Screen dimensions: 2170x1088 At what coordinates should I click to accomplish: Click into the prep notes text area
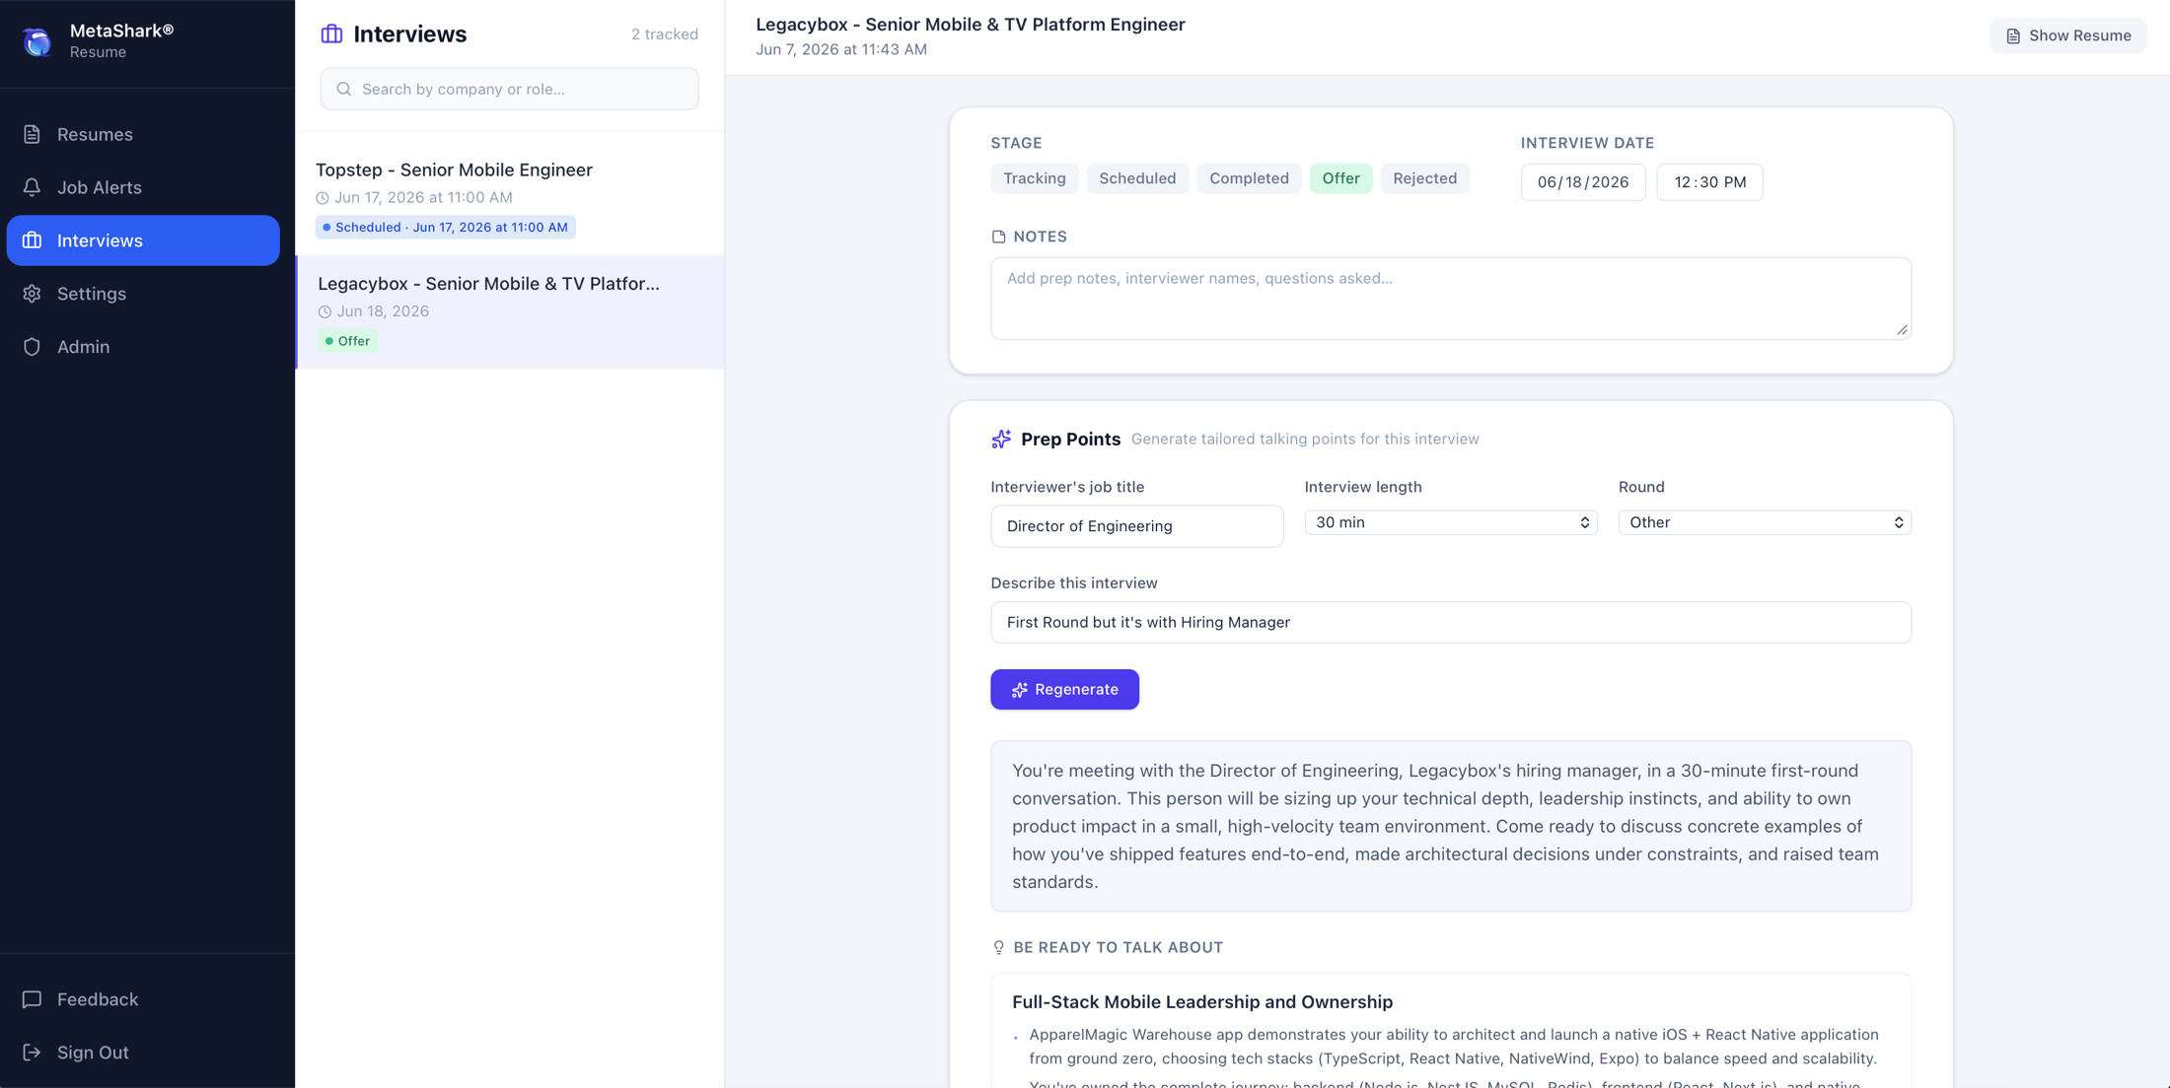(x=1451, y=299)
